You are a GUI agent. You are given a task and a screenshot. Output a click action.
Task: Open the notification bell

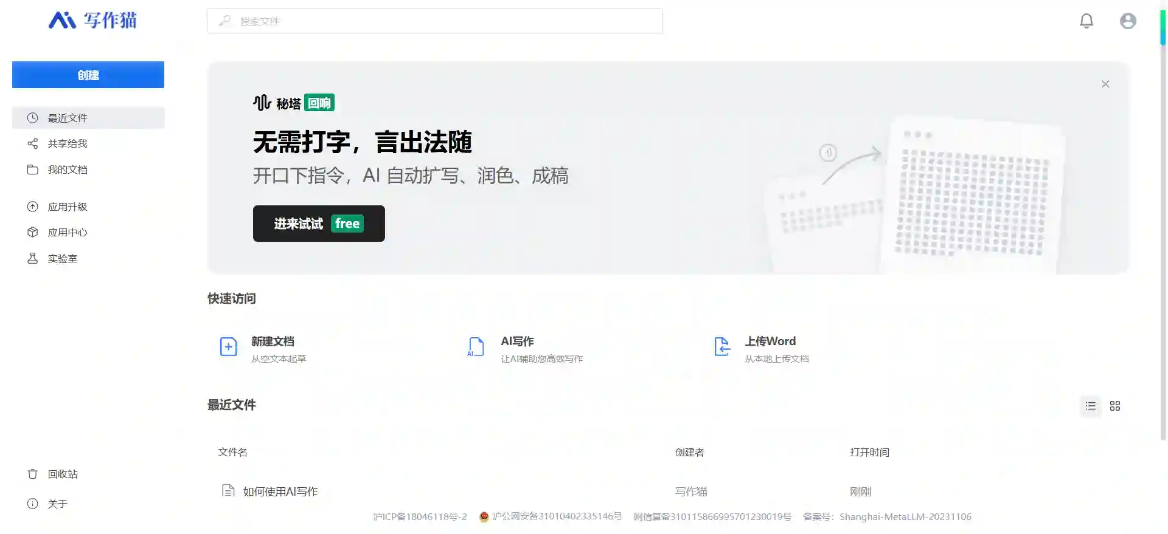(x=1086, y=21)
